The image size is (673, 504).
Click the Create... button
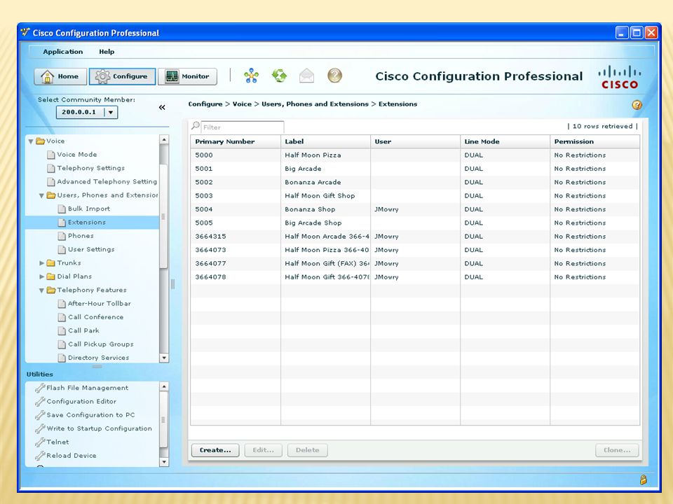click(215, 450)
